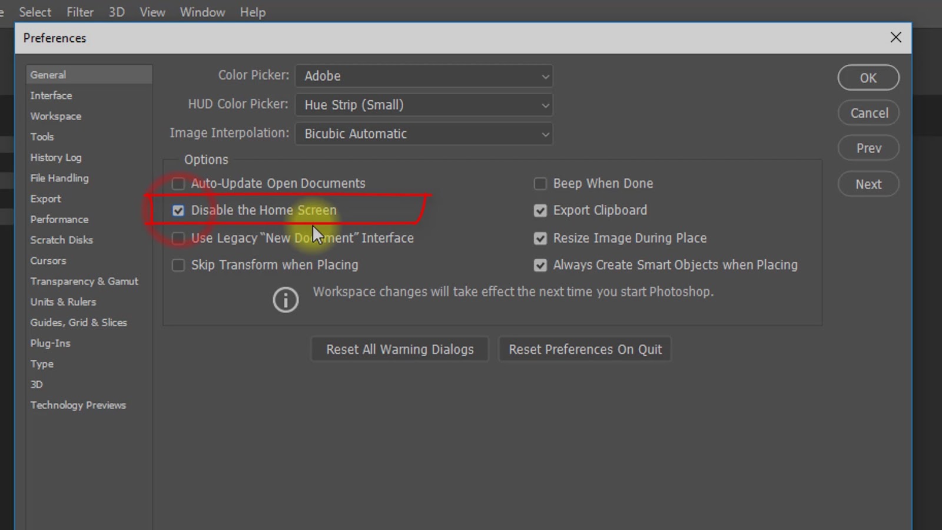Open the HUD Color Picker dropdown
This screenshot has height=530, width=942.
click(424, 105)
